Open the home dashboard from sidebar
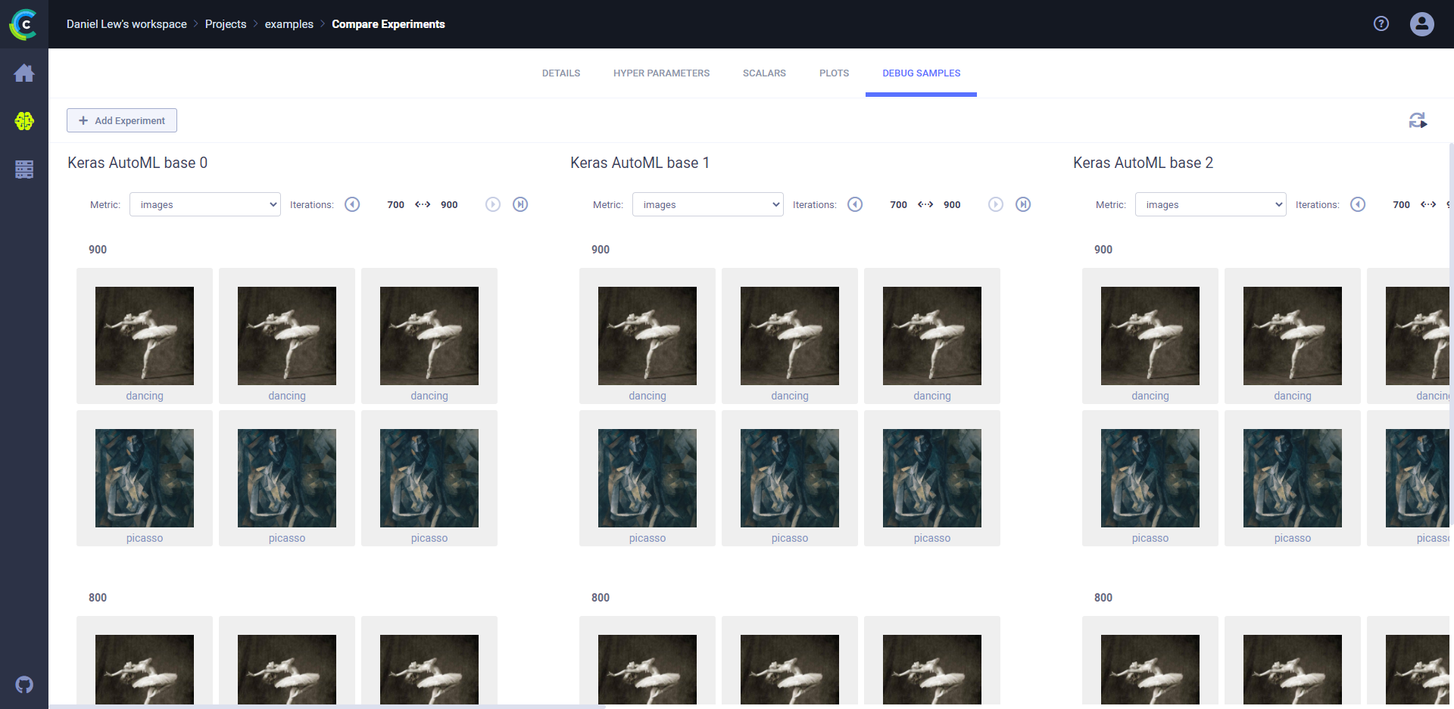1454x709 pixels. point(24,73)
